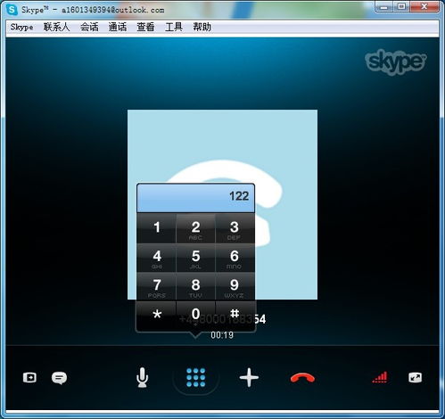Click the hash key on the dial pad
The width and height of the screenshot is (445, 419).
tap(235, 316)
